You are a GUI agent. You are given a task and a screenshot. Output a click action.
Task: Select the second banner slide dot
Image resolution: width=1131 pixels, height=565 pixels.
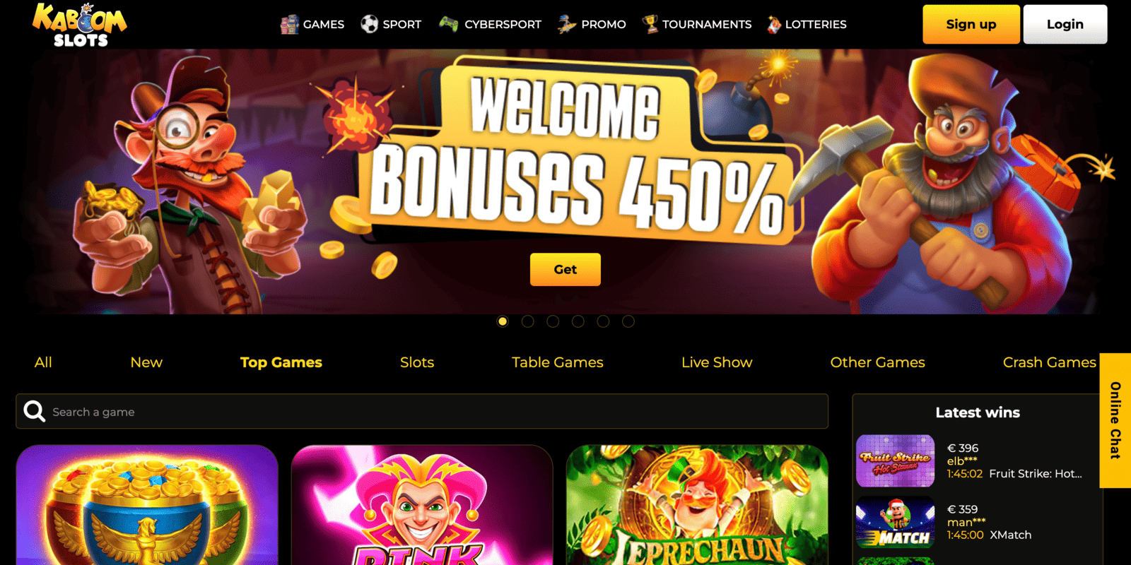click(x=527, y=321)
